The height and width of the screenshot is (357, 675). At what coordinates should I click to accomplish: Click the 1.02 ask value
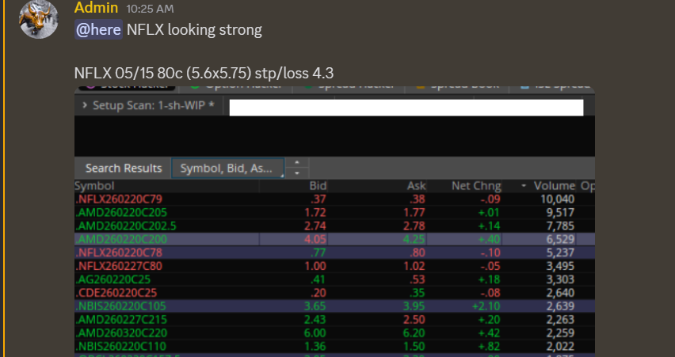point(414,266)
